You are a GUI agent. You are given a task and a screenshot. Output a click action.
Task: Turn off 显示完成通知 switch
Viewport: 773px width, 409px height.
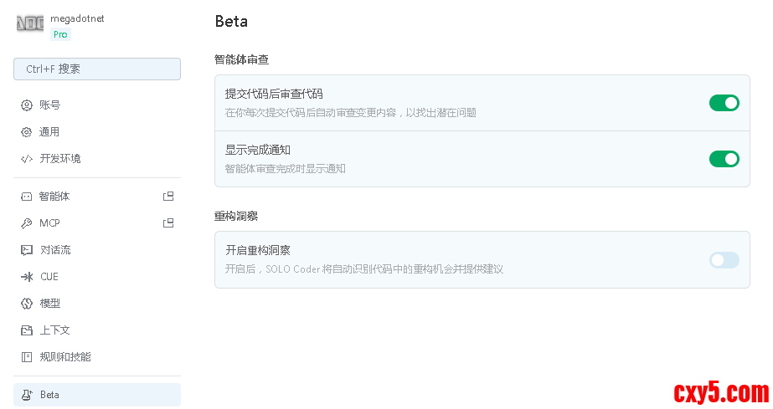(724, 159)
